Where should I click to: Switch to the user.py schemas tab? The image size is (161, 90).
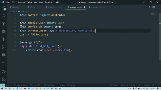pos(97,7)
